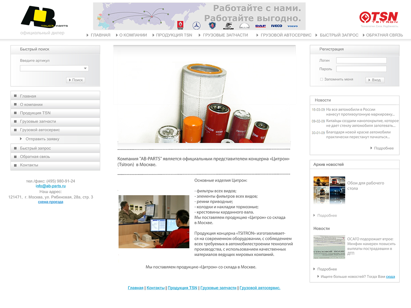411x308 pixels.
Task: Click the сюда link for more news
Action: [390, 277]
